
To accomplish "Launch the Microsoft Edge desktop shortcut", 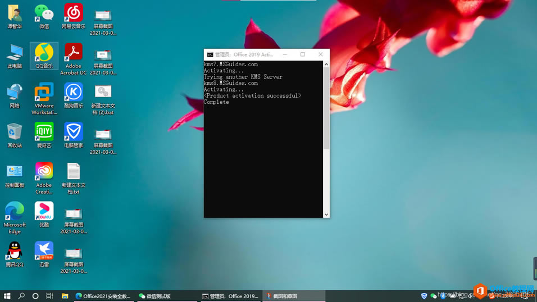I will point(15,218).
